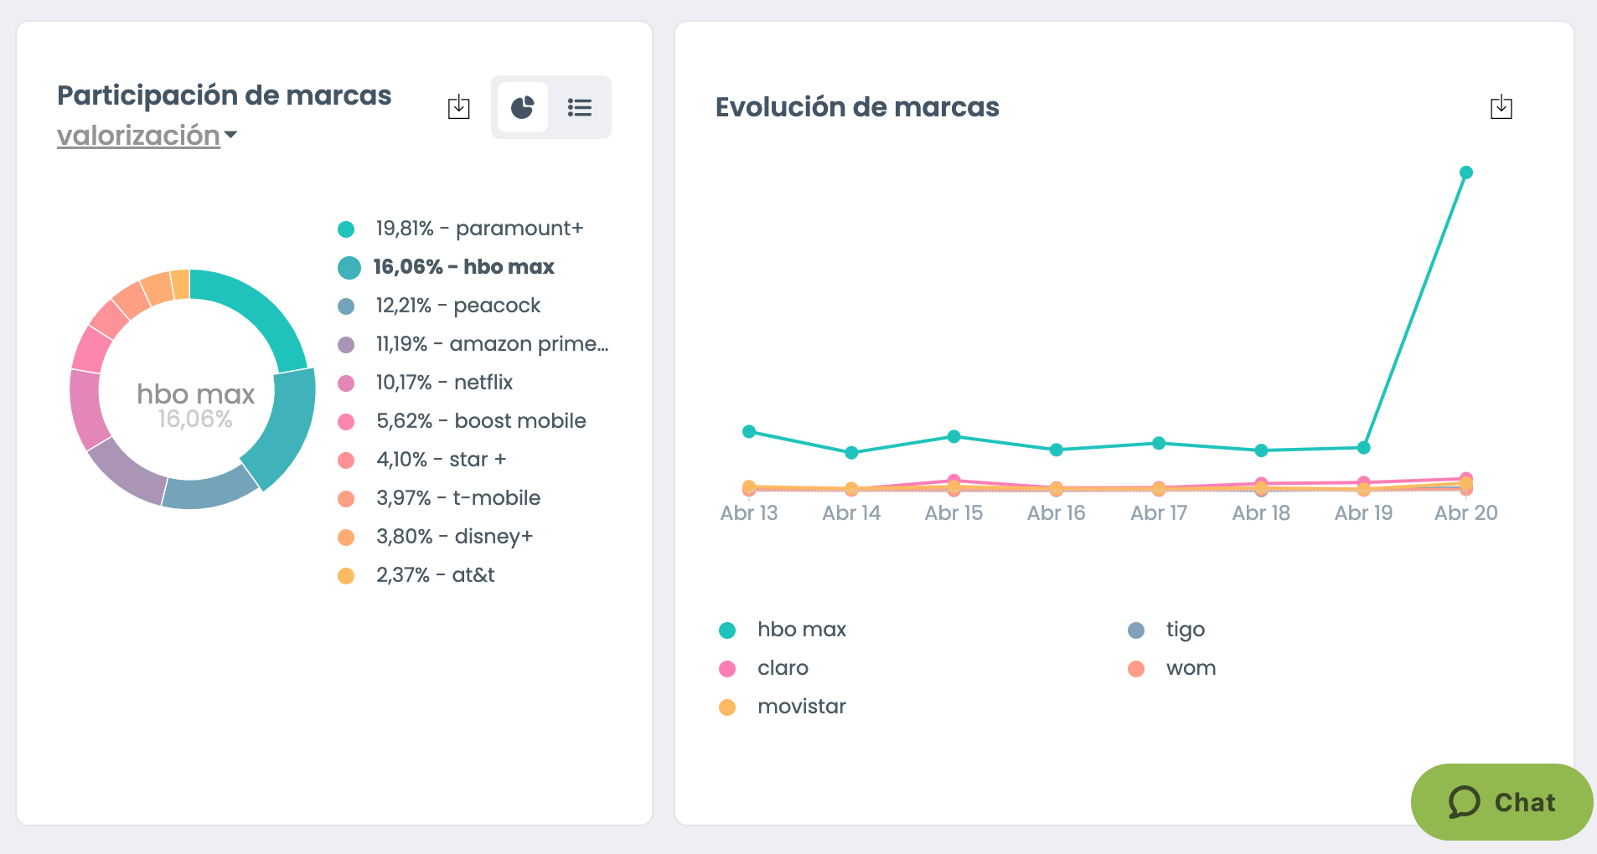This screenshot has width=1597, height=854.
Task: Select paramount+ color dot in legend
Action: (346, 229)
